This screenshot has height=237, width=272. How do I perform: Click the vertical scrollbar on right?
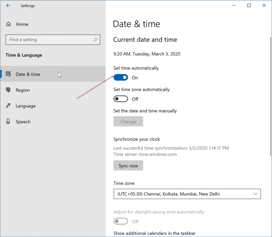click(271, 96)
